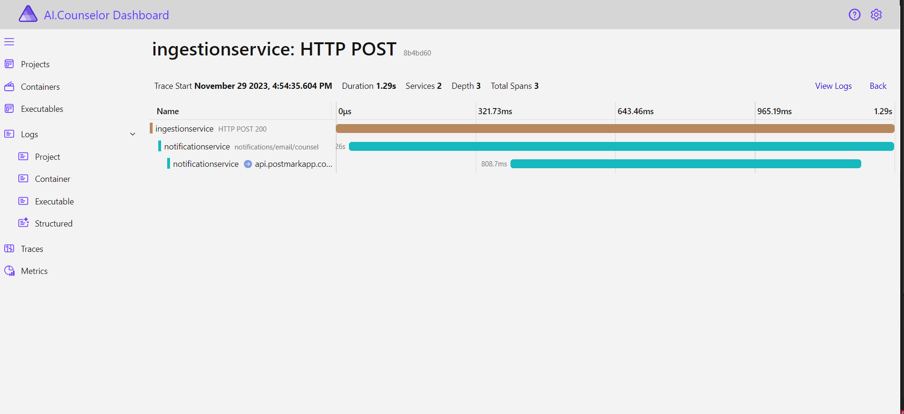Open Metrics page
The height and width of the screenshot is (414, 904).
(x=34, y=271)
